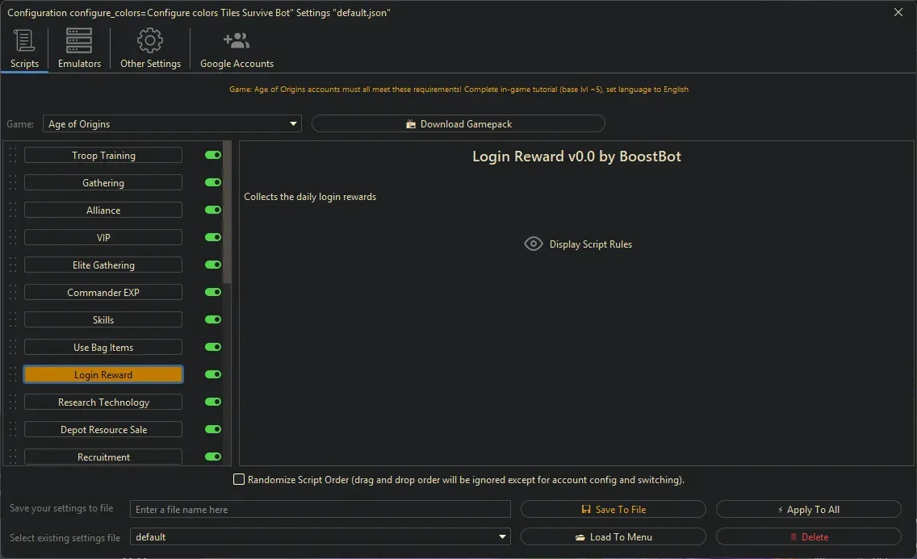Disable the Login Reward toggle
Image resolution: width=917 pixels, height=559 pixels.
[211, 374]
